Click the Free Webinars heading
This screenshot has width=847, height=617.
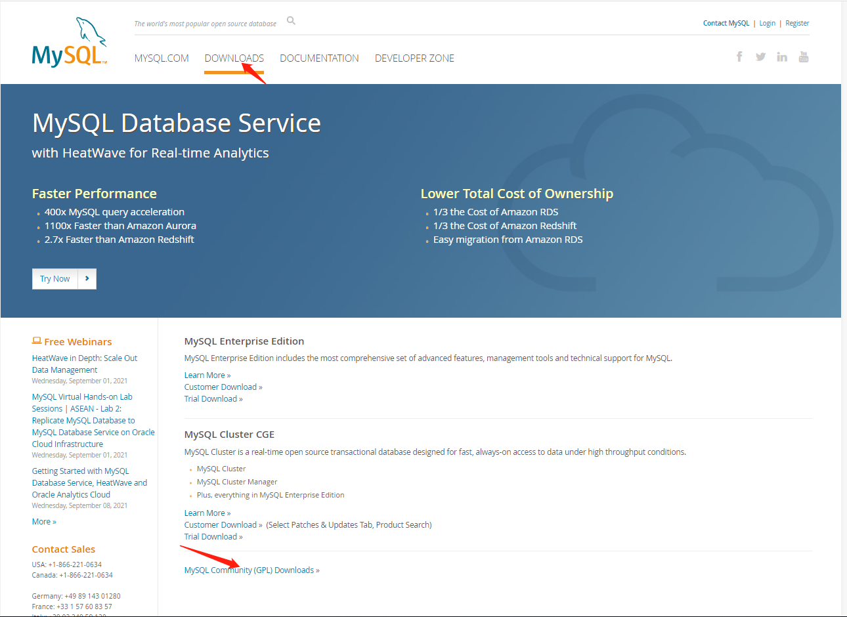point(78,342)
